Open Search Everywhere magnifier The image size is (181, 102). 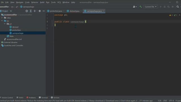pos(178,7)
